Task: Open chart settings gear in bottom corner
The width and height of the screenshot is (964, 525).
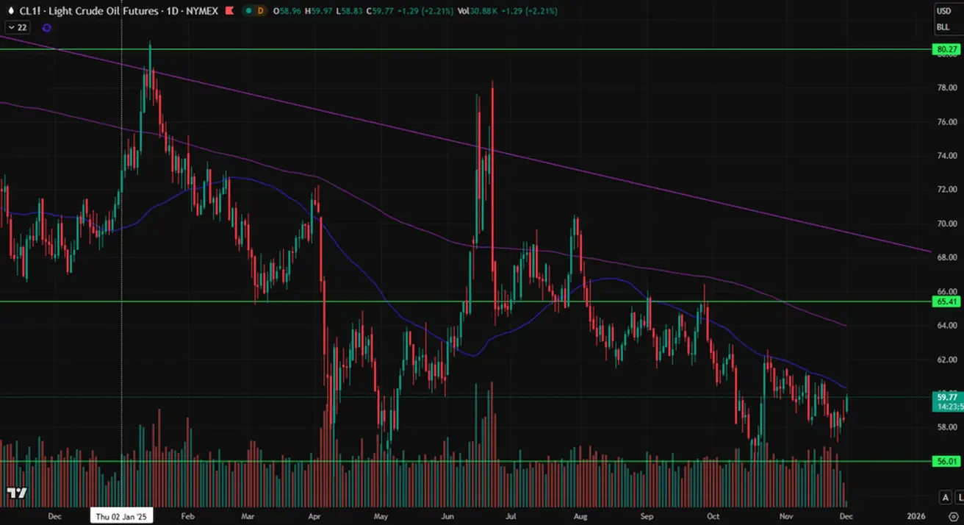Action: (x=954, y=516)
